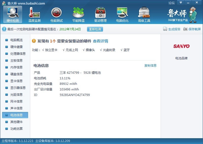Click the 查看详情 view details link
Viewport: 203px width, 144px height.
click(x=100, y=41)
